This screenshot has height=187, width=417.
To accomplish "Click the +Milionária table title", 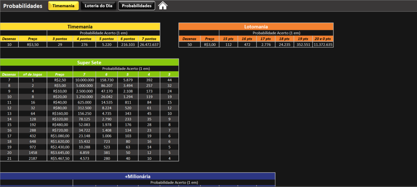I will point(138,176).
